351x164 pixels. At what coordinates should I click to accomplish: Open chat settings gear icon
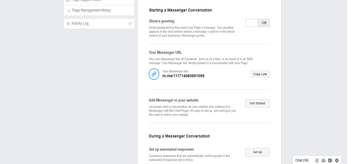(x=337, y=160)
